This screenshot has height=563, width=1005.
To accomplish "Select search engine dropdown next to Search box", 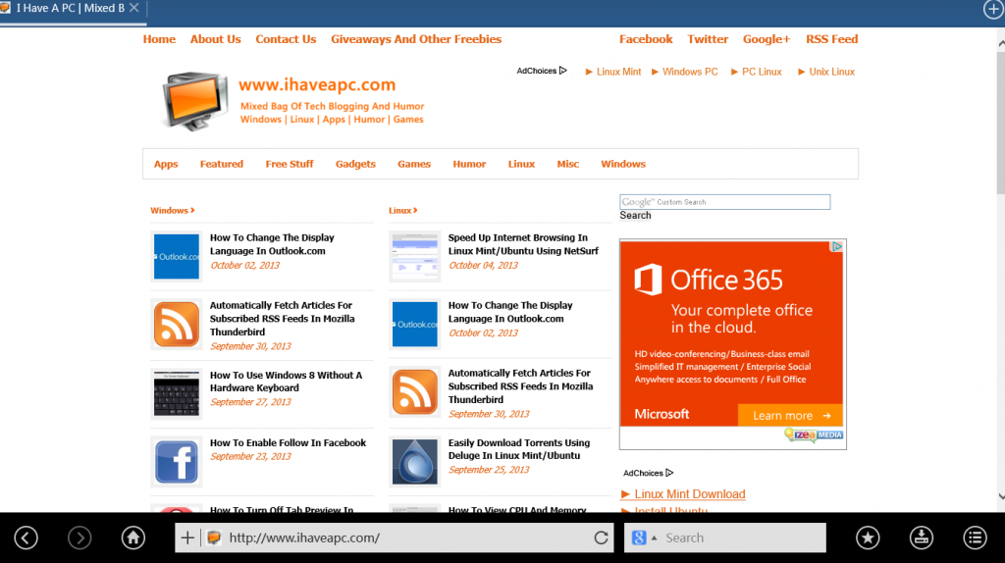I will pos(644,537).
